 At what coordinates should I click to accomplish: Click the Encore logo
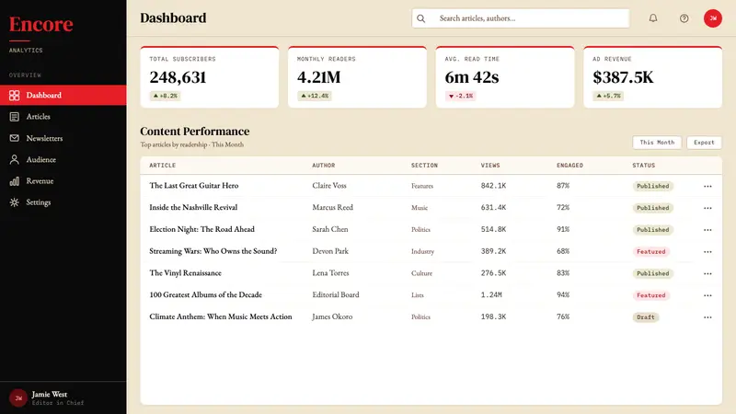click(40, 25)
